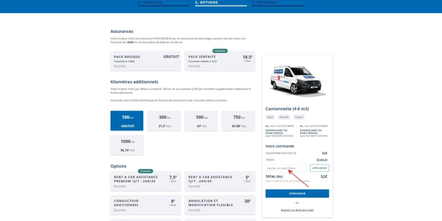
Task: Select the 300 km package
Action: click(164, 120)
